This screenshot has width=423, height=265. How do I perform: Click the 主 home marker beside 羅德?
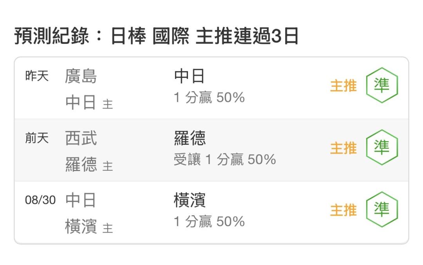tap(108, 166)
